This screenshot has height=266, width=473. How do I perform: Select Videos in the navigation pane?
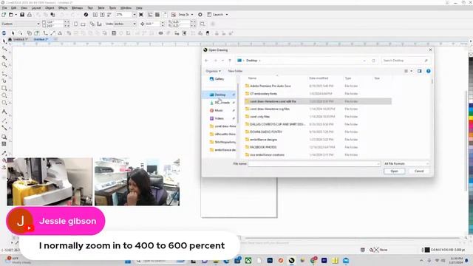point(220,118)
